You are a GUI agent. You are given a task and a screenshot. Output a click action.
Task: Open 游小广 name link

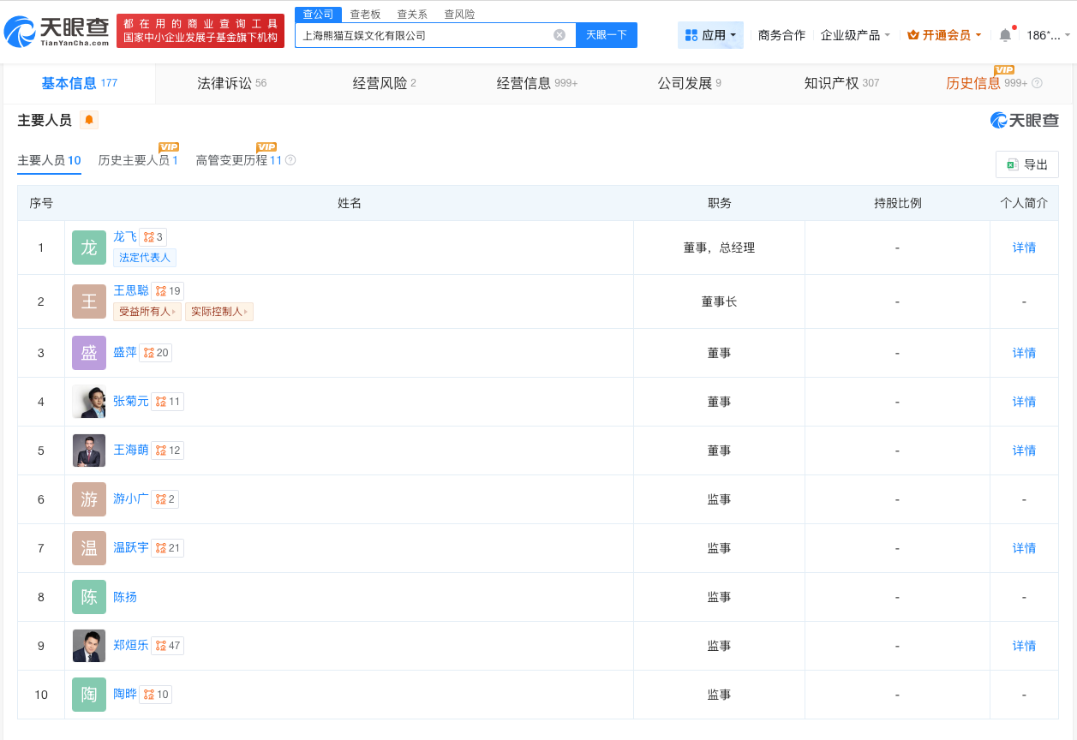tap(131, 498)
